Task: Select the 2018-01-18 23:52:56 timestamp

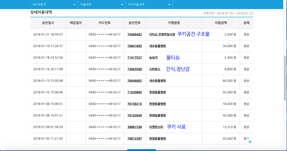Action: tap(48, 57)
